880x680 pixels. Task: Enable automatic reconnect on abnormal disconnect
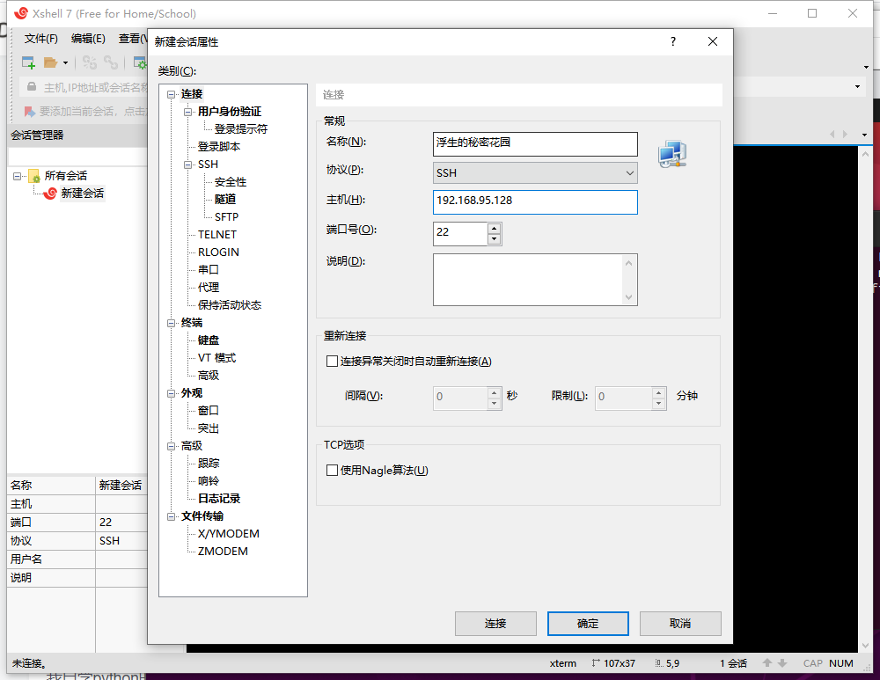[x=333, y=361]
